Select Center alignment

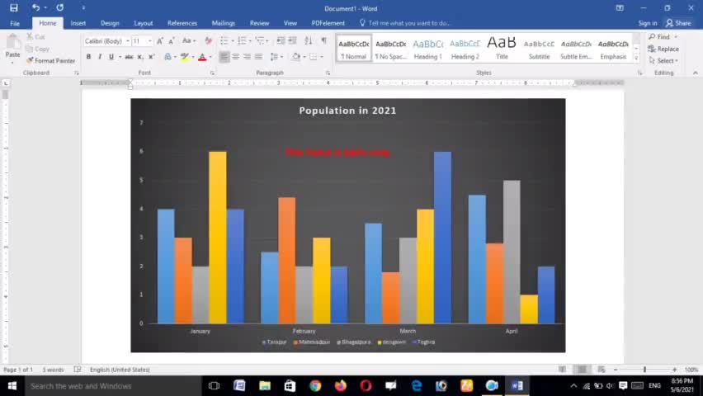coord(235,57)
